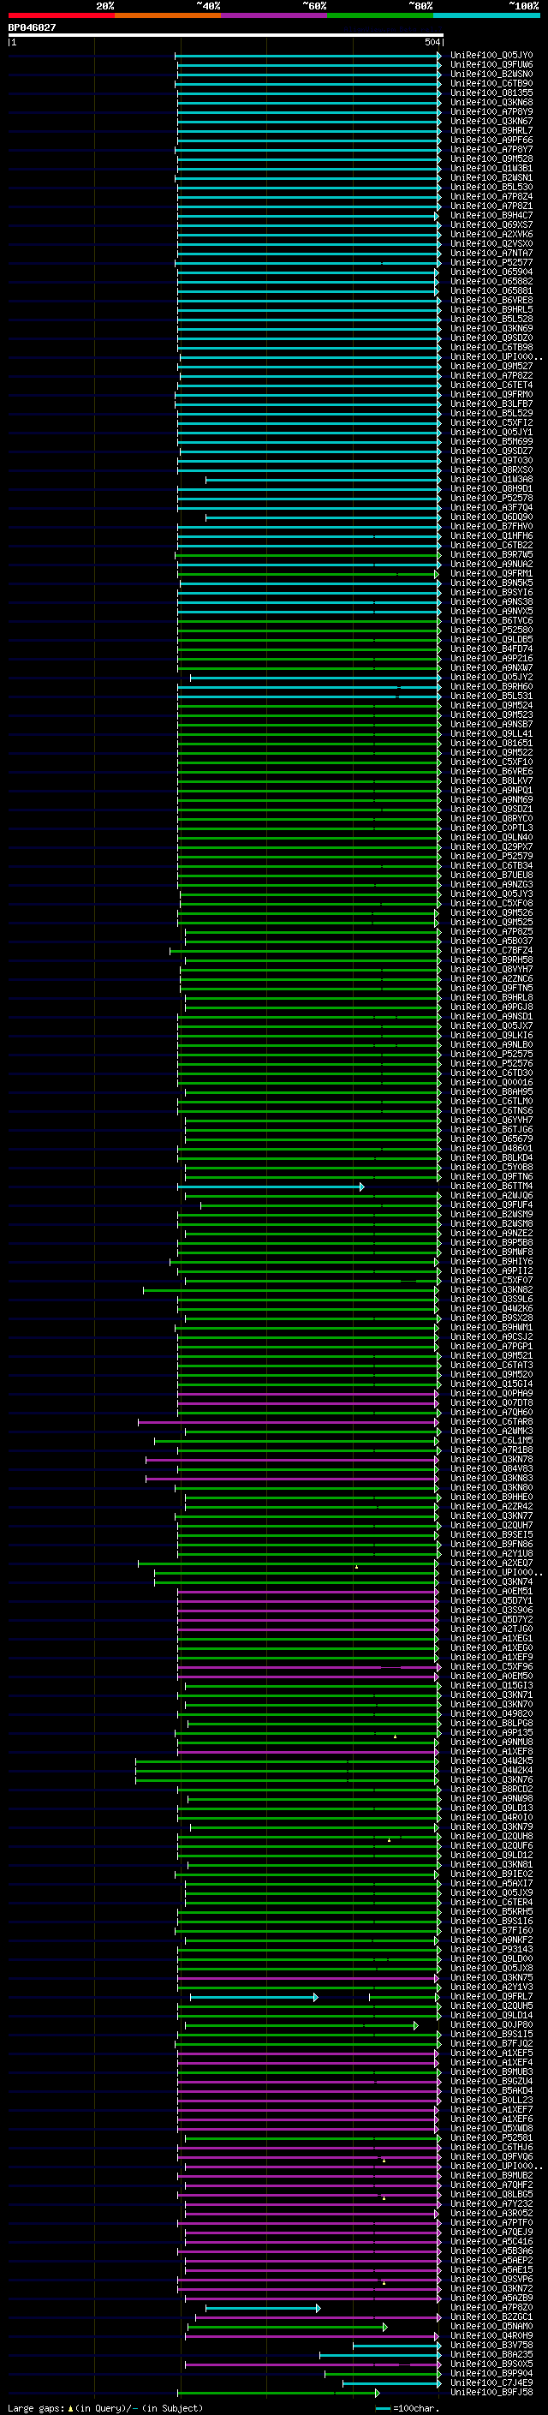Select label UniRef100_A5C416
The height and width of the screenshot is (2415, 548).
tap(491, 2242)
